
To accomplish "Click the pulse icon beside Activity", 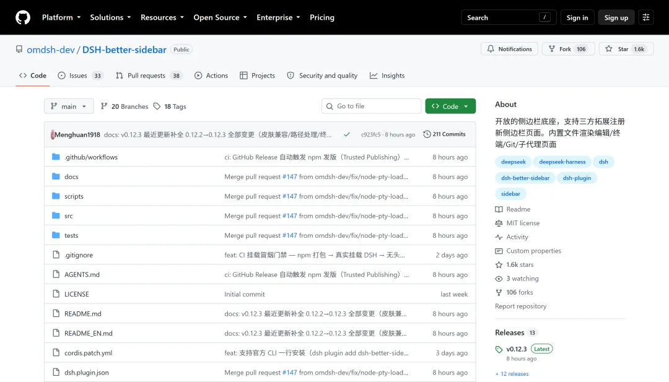I will [x=499, y=237].
